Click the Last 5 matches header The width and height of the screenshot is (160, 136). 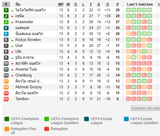click(140, 4)
